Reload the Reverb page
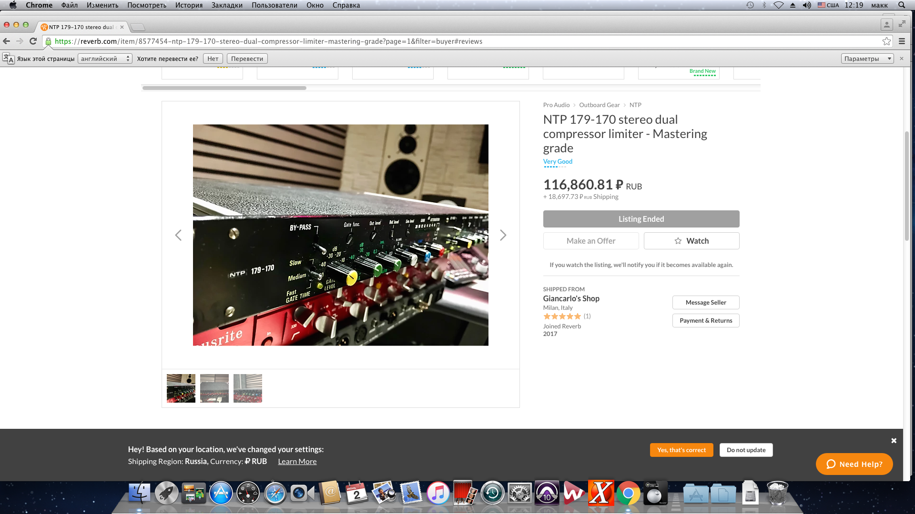The width and height of the screenshot is (915, 514). pyautogui.click(x=33, y=41)
